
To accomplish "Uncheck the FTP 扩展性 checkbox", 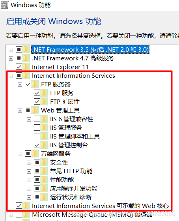I will point(37,101).
